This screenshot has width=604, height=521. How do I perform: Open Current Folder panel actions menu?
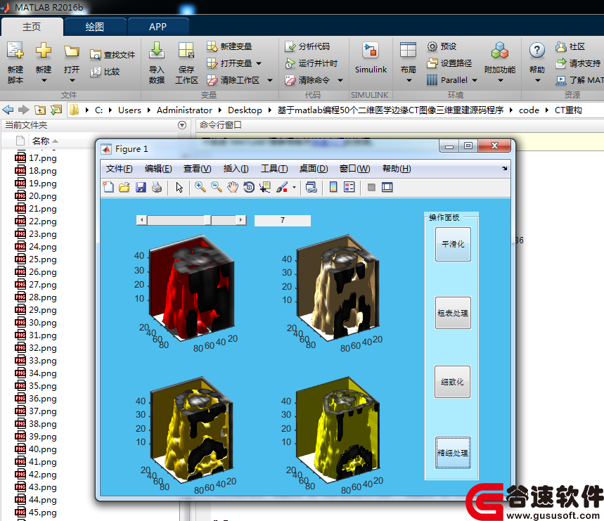(x=182, y=125)
